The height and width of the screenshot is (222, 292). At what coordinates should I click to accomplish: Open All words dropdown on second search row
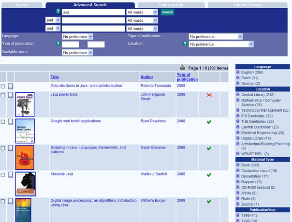coord(142,20)
